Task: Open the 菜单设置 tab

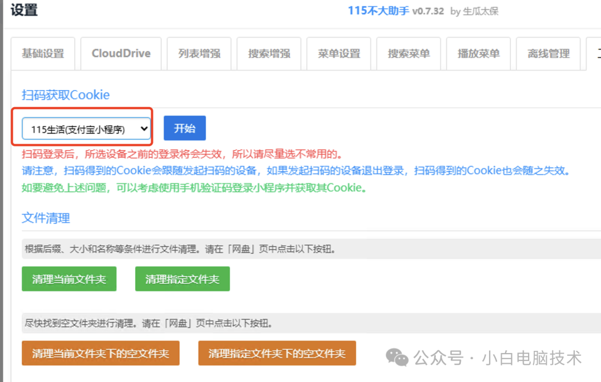Action: point(338,53)
